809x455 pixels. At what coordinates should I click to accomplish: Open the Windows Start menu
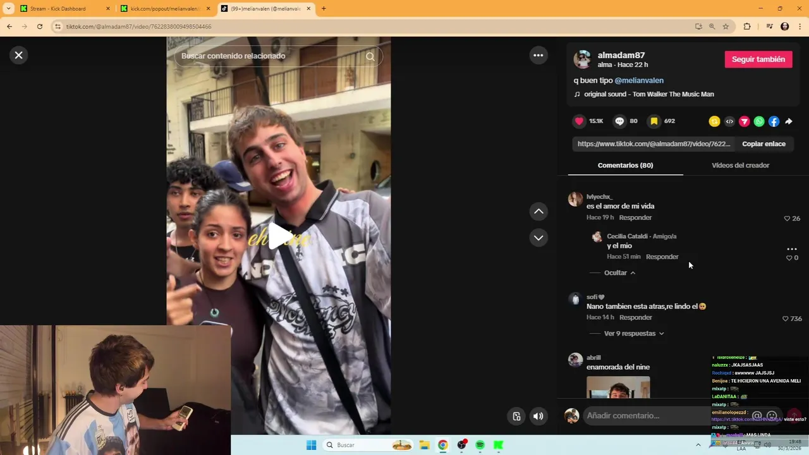(311, 446)
